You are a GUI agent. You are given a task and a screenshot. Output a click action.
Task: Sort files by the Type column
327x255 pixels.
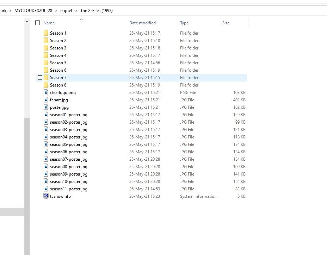[x=184, y=23]
